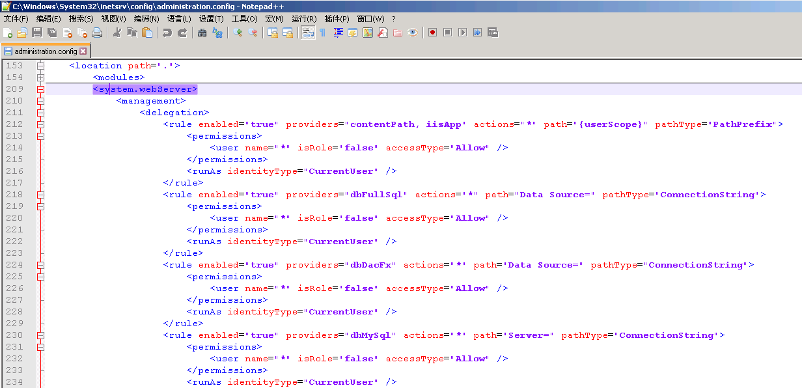
Task: Toggle horizontal scroll synchronization
Action: pos(288,33)
